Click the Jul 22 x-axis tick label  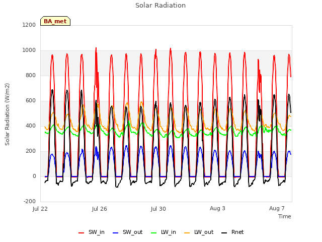pyautogui.click(x=40, y=209)
